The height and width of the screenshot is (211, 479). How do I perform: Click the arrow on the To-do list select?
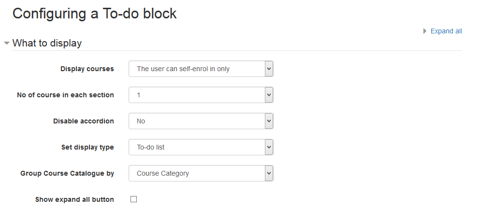(269, 147)
